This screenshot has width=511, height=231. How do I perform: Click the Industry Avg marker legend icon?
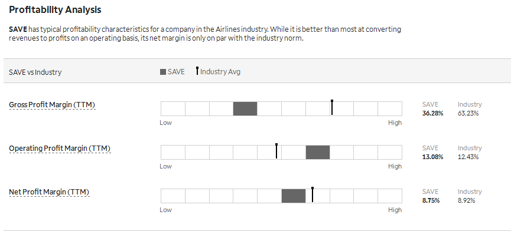[x=197, y=71]
